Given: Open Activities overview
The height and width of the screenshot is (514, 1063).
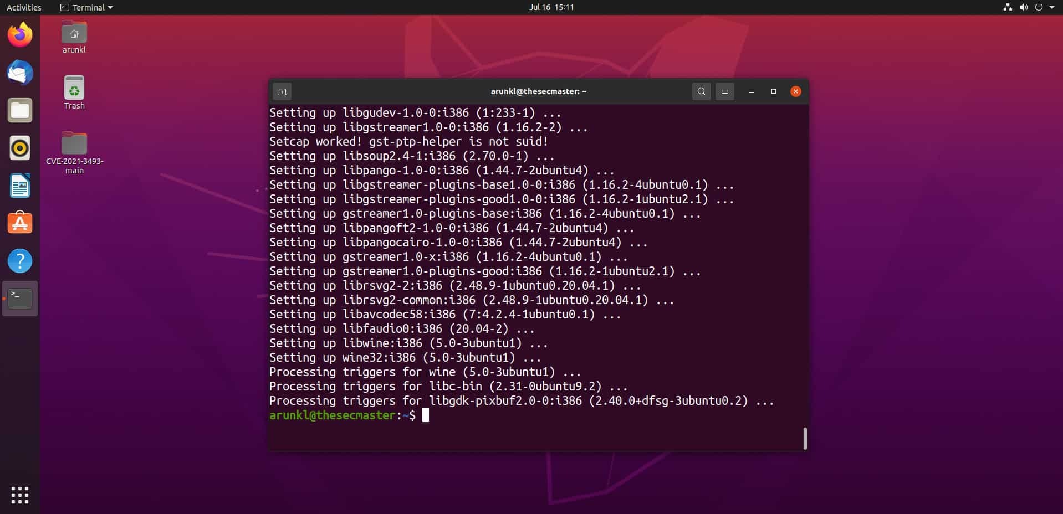Looking at the screenshot, I should tap(24, 7).
